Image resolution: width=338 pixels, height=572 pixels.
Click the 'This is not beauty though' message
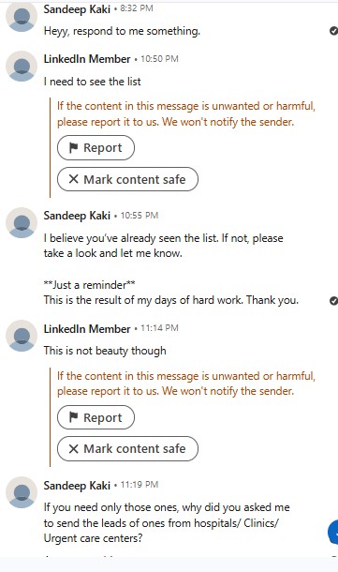tap(105, 351)
